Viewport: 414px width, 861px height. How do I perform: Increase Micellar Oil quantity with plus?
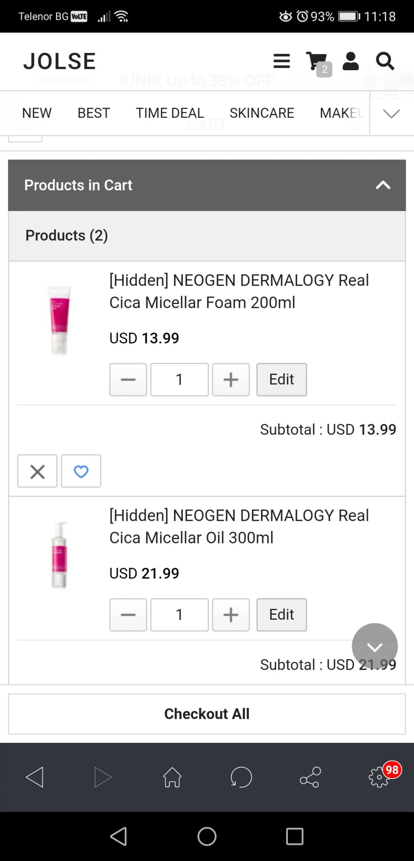[231, 615]
